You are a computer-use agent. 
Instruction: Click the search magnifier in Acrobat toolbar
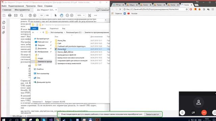[x=22, y=15]
